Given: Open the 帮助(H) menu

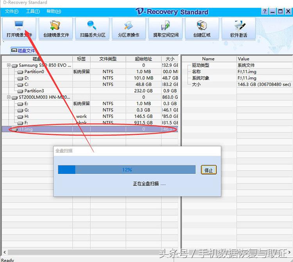Looking at the screenshot, I should click(53, 12).
